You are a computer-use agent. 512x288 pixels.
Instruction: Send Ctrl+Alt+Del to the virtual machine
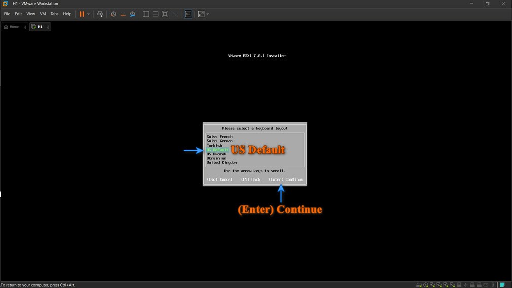(100, 14)
